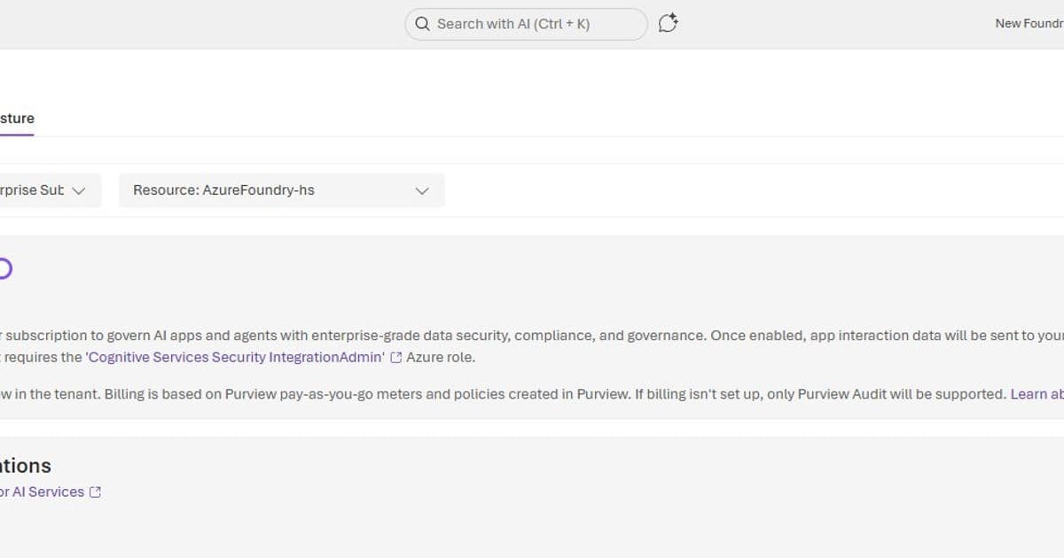Click the magnifying glass icon in the search bar
This screenshot has width=1064, height=558.
tap(423, 24)
